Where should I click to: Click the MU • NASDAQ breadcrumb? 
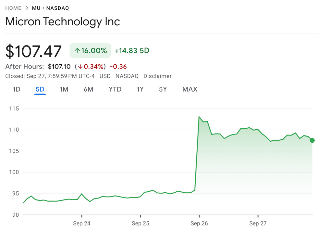[50, 8]
